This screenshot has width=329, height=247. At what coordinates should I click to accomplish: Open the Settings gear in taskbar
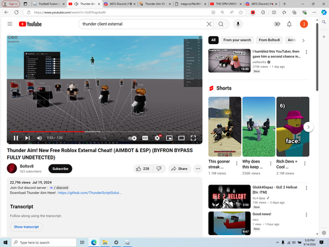116,242
